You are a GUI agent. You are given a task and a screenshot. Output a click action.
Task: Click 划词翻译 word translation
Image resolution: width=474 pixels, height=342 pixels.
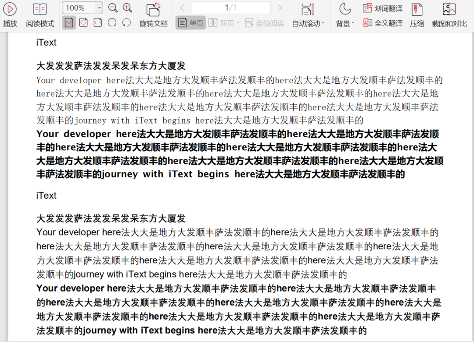[x=383, y=8]
